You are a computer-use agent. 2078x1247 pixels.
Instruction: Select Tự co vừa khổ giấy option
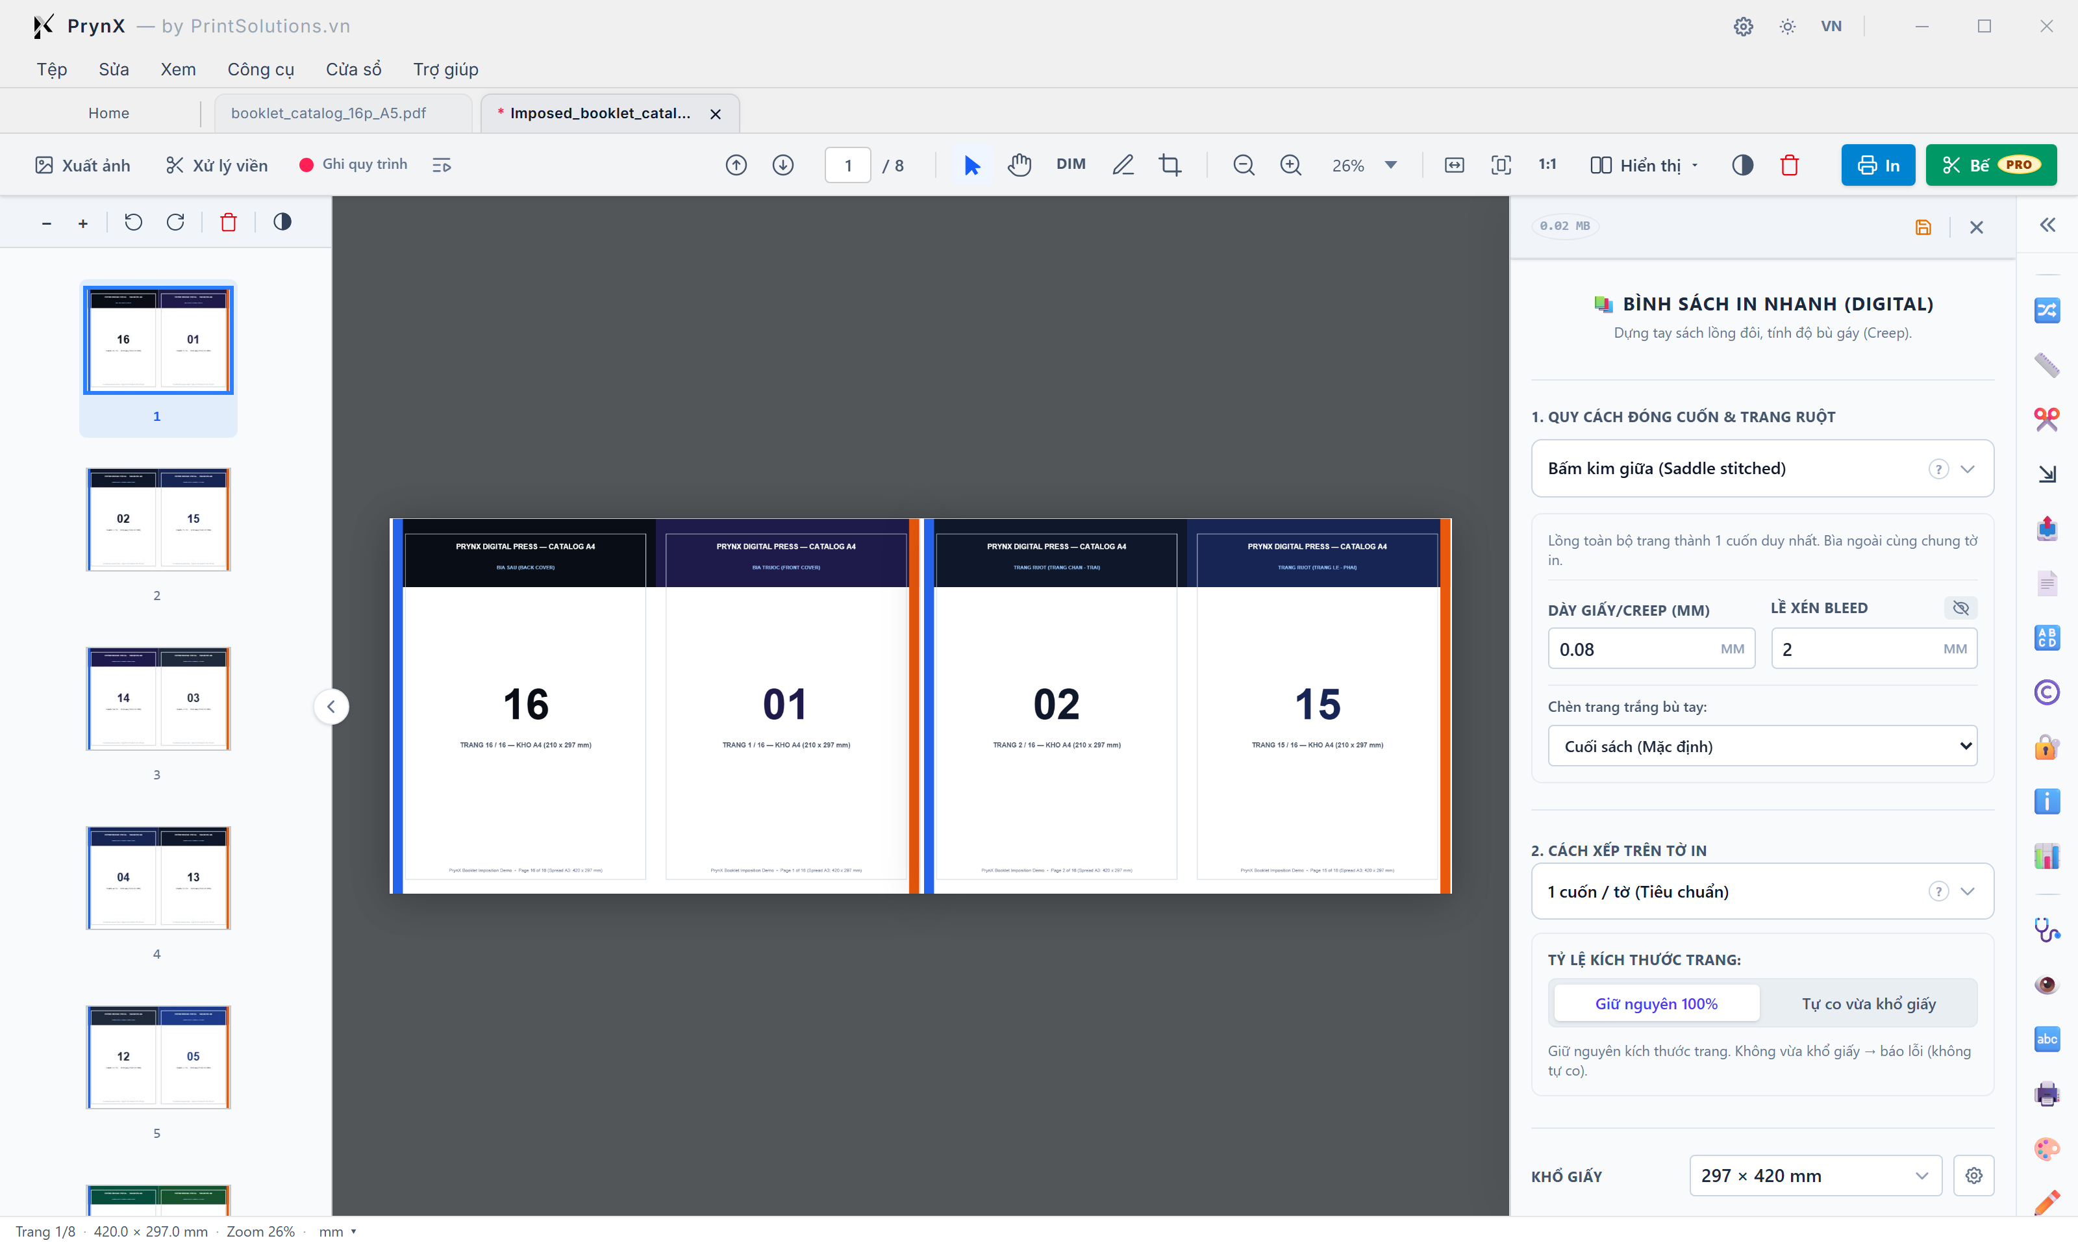pyautogui.click(x=1868, y=1003)
